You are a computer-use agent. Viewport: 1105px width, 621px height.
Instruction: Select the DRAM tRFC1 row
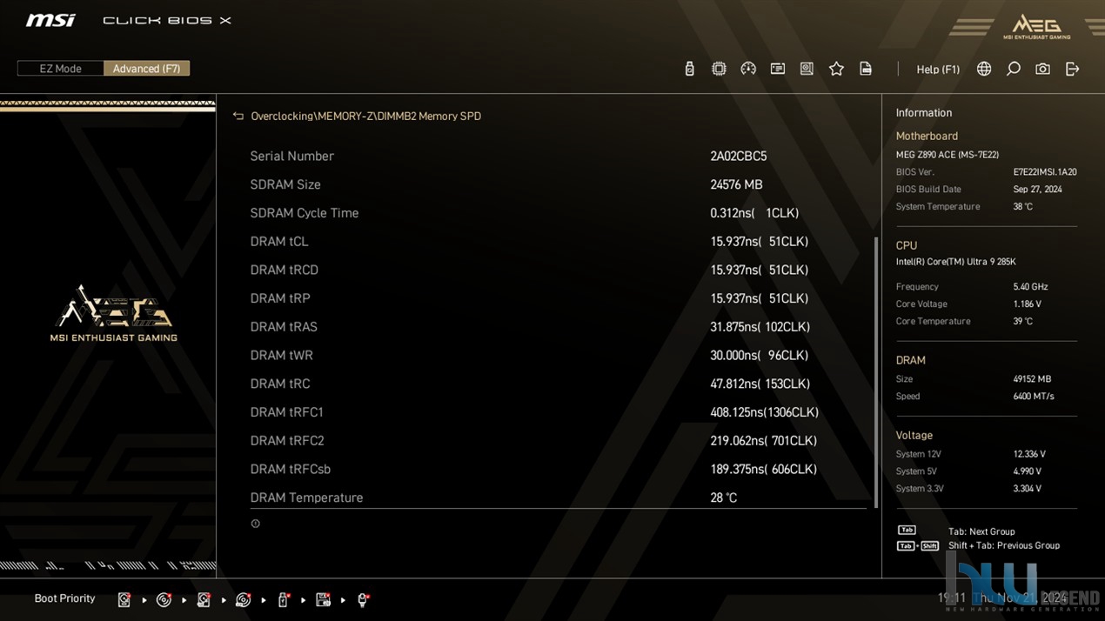pos(558,412)
